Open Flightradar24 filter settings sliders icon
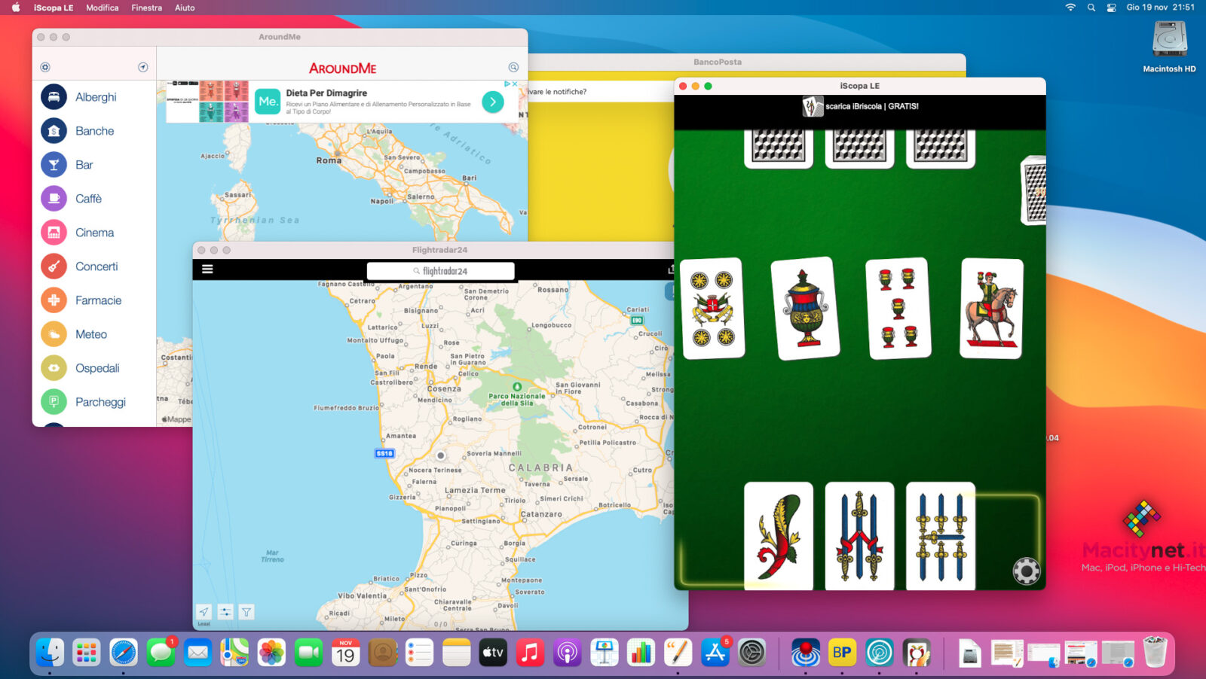 click(224, 612)
